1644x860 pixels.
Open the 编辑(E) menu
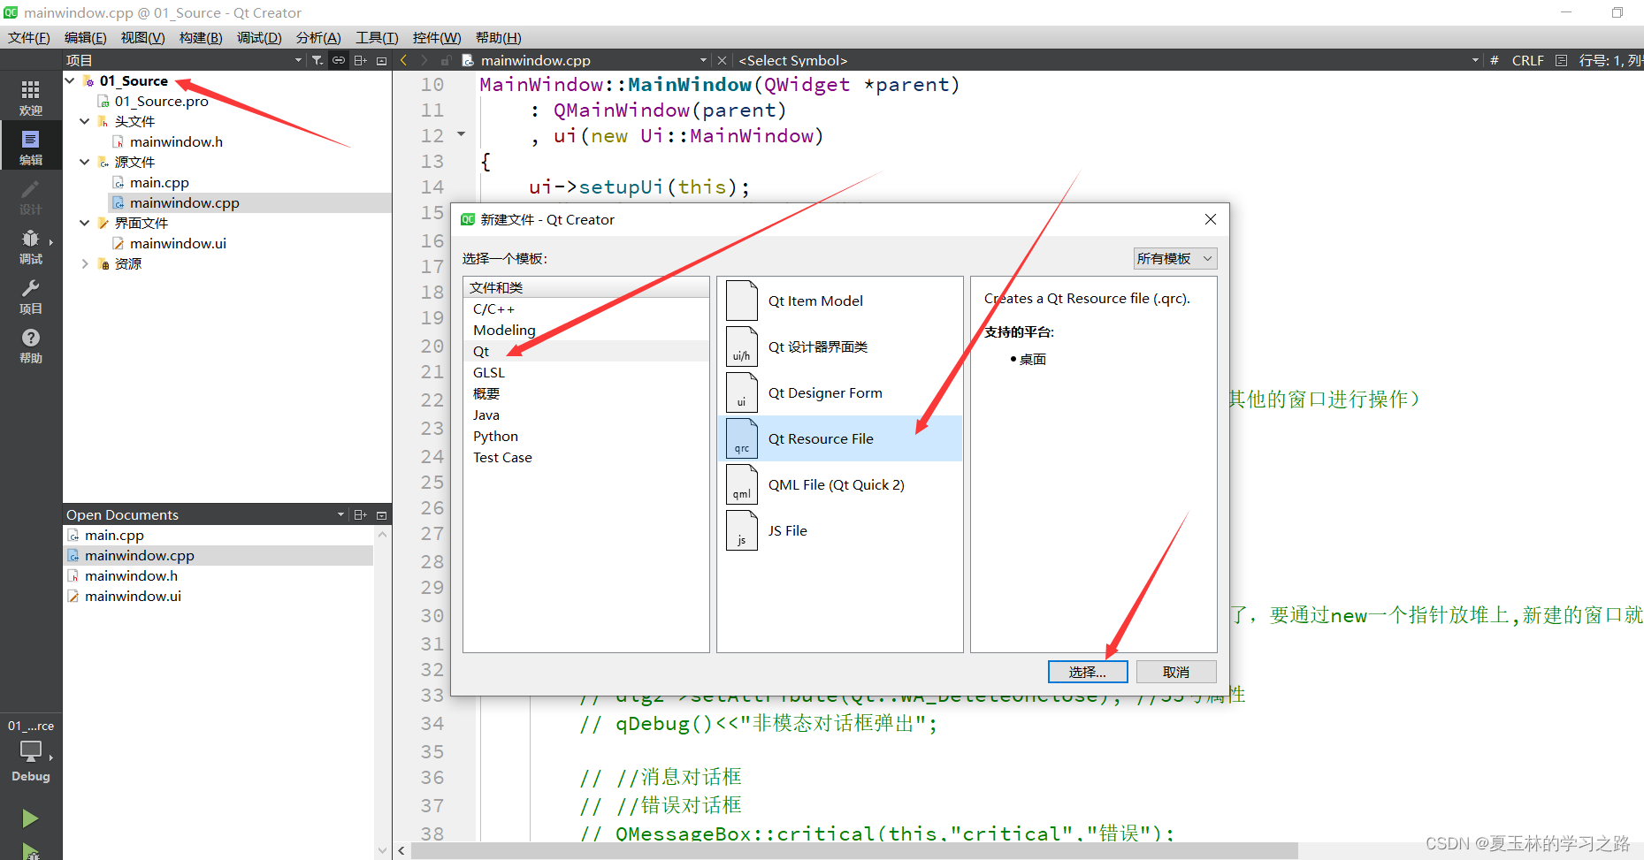(x=85, y=37)
